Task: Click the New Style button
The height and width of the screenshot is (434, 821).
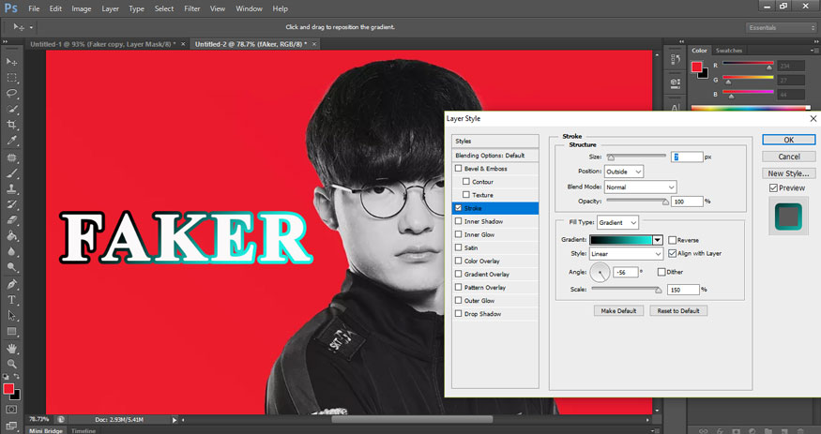Action: [x=788, y=173]
